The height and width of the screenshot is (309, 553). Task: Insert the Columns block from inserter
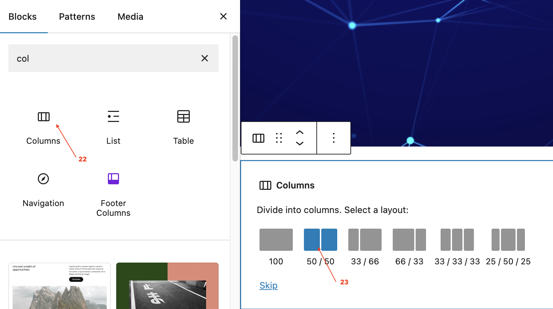[43, 127]
